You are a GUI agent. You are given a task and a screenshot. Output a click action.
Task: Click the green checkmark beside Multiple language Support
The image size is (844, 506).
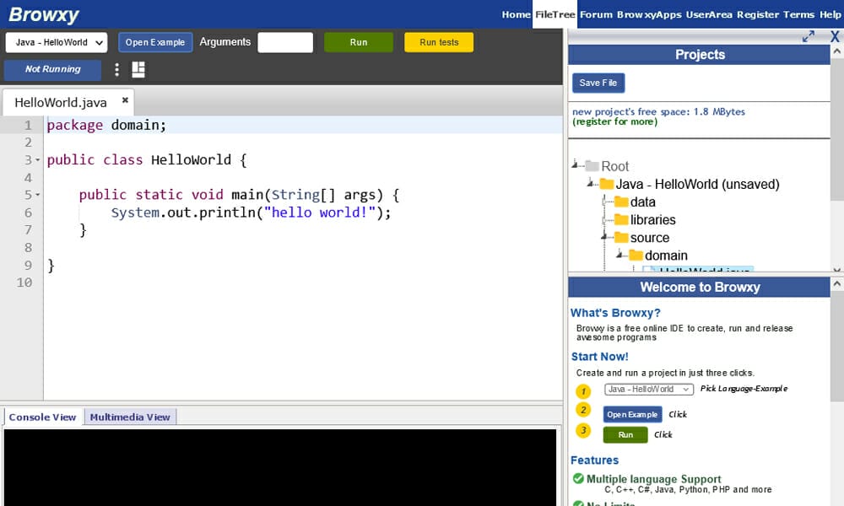click(x=578, y=478)
